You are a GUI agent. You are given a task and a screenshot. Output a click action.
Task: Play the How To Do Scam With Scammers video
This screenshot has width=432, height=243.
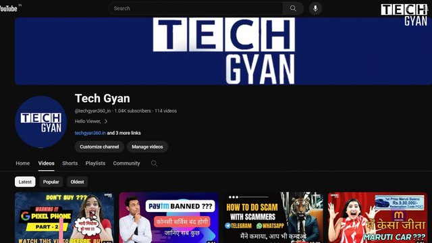tap(273, 217)
